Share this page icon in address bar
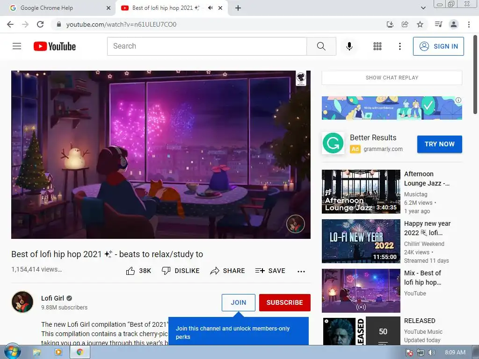The height and width of the screenshot is (359, 479). [405, 24]
